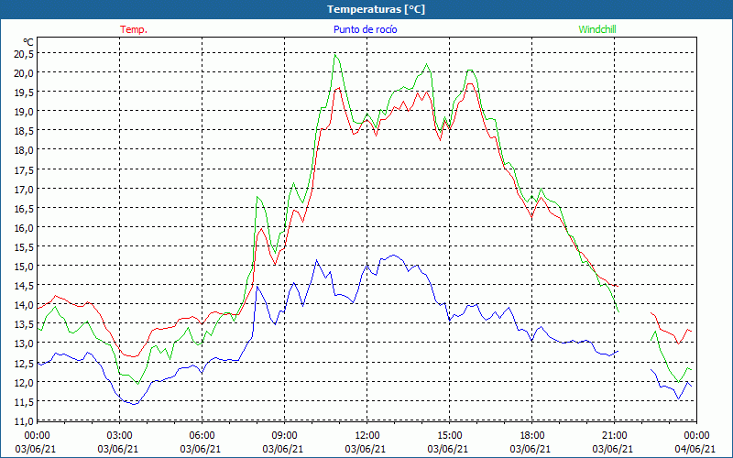This screenshot has width=733, height=458.
Task: Click the °C unit label above the y-axis
Action: [28, 42]
